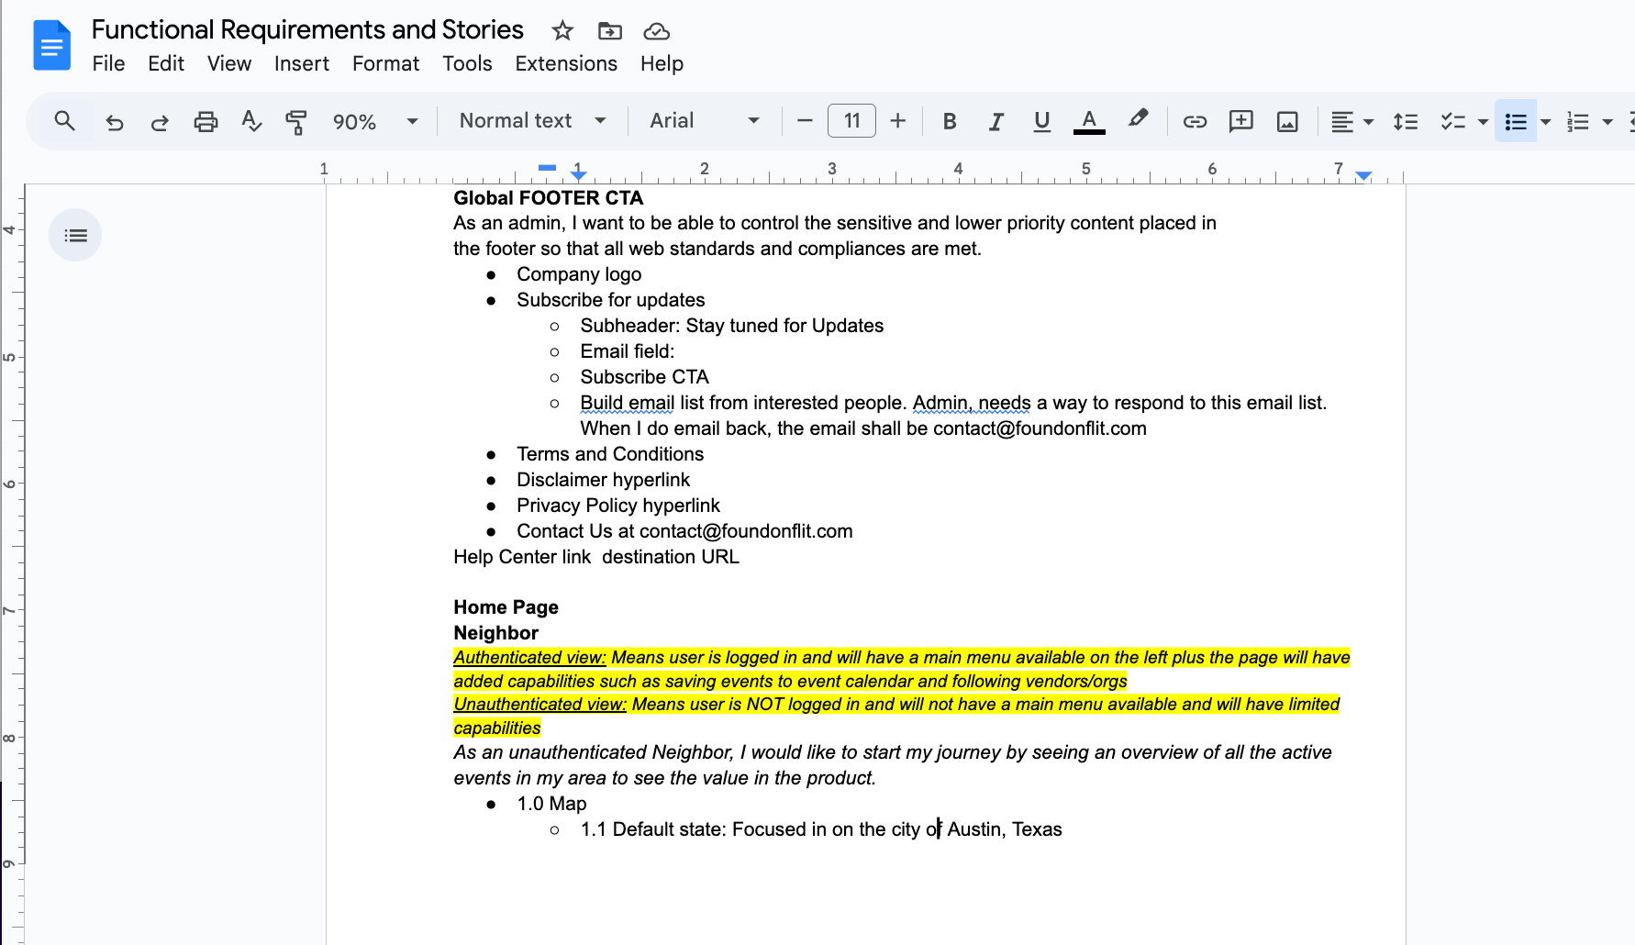Insert an image

[x=1287, y=121]
